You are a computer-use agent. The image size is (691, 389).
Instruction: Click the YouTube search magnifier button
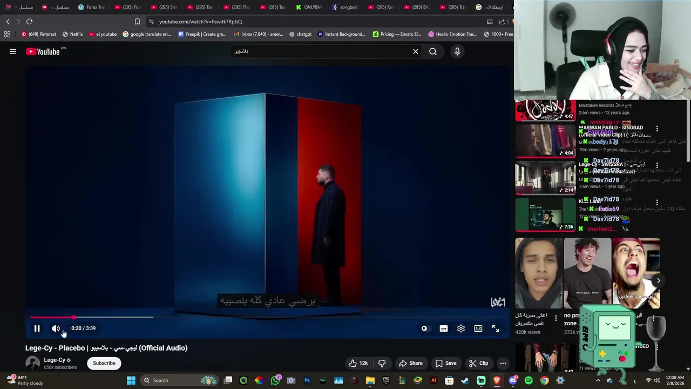433,51
